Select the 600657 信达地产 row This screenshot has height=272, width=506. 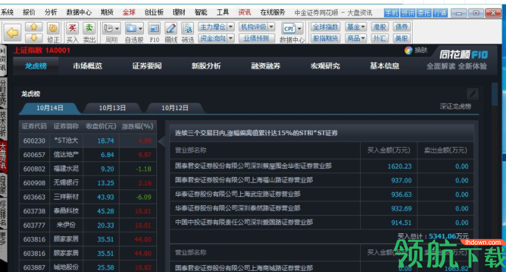[88, 155]
